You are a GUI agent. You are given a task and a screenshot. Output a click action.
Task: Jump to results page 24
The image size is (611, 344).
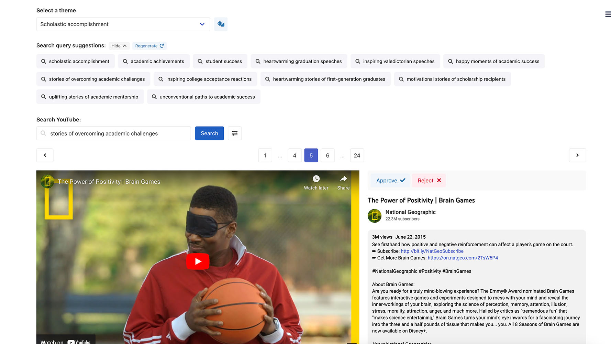tap(357, 155)
